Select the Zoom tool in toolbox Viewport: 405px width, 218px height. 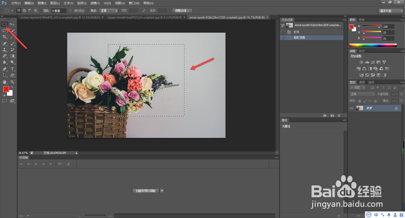click(12, 82)
